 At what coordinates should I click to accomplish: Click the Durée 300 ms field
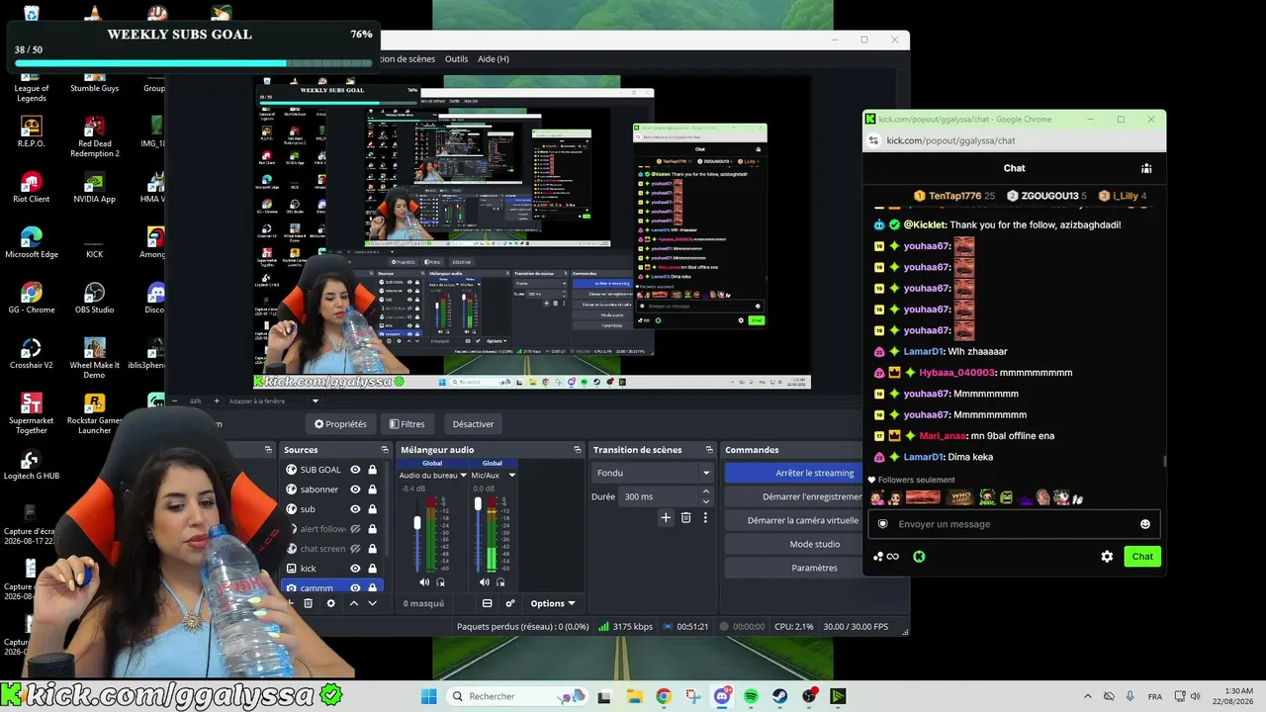tap(668, 496)
